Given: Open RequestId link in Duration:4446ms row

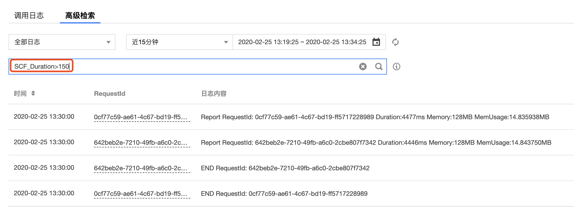Looking at the screenshot, I should coord(141,143).
